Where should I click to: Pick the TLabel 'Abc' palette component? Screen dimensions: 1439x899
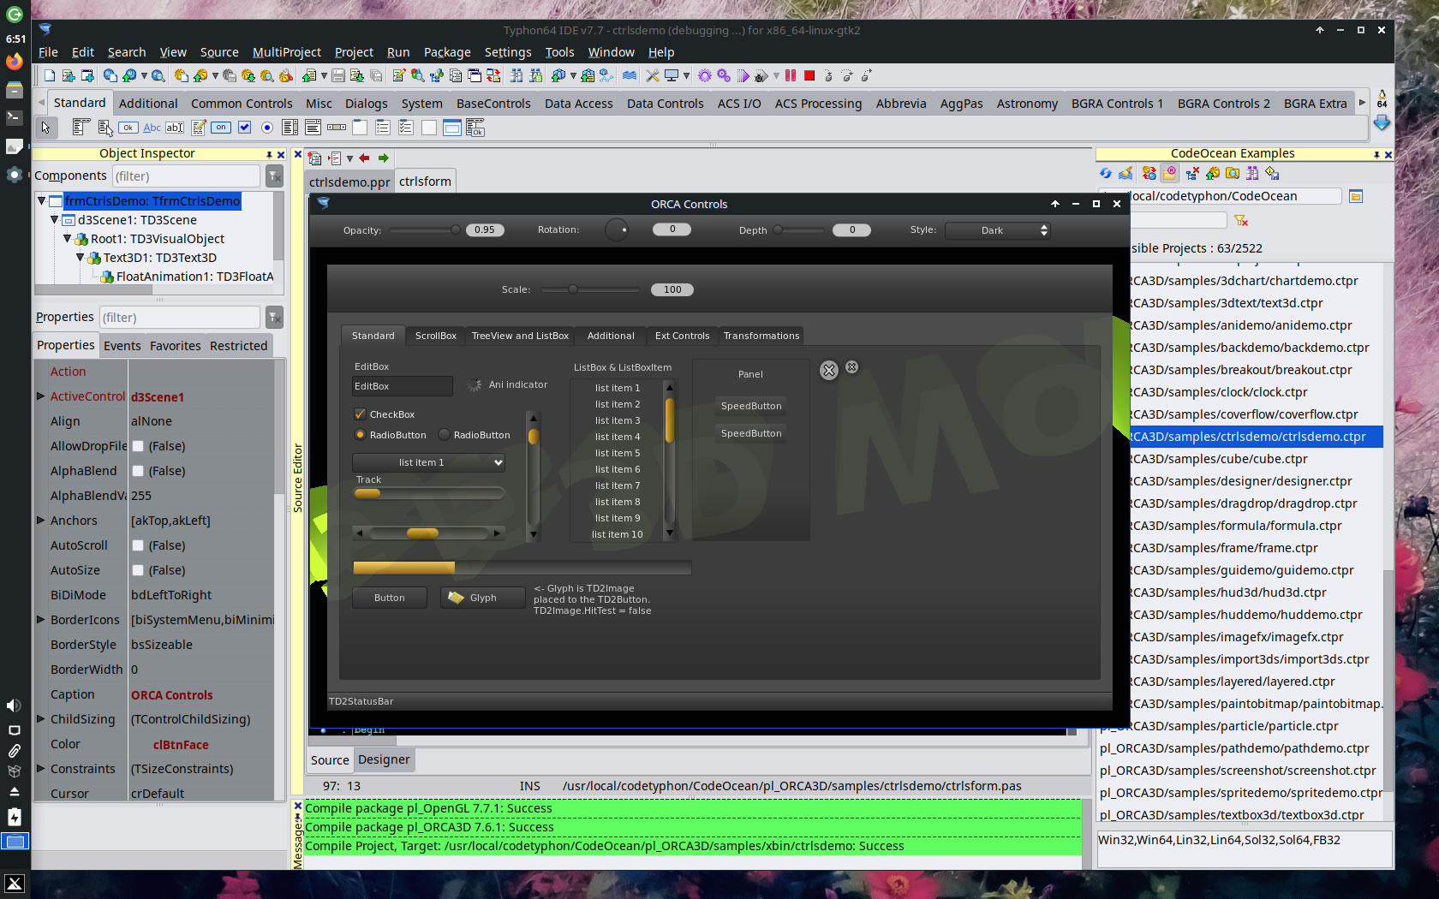pos(152,128)
